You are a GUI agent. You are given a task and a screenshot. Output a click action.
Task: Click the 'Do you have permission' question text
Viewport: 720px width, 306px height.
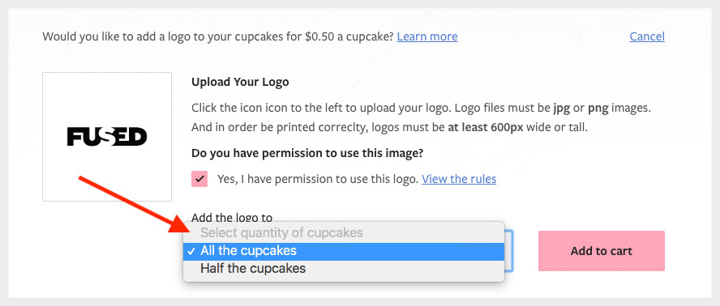(x=307, y=154)
